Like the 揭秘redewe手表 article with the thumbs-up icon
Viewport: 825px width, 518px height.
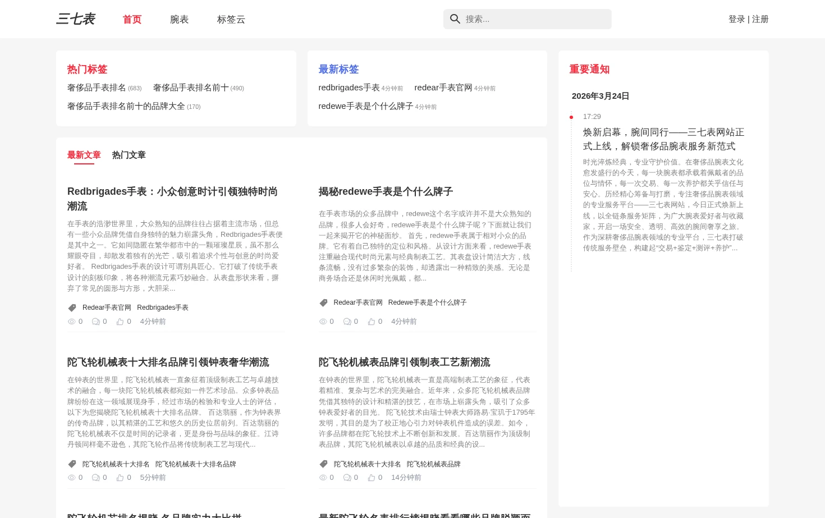click(371, 322)
